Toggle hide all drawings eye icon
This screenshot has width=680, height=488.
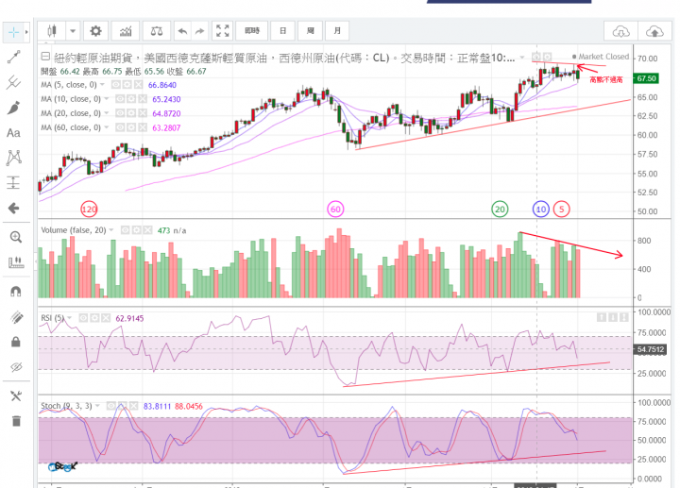(14, 367)
